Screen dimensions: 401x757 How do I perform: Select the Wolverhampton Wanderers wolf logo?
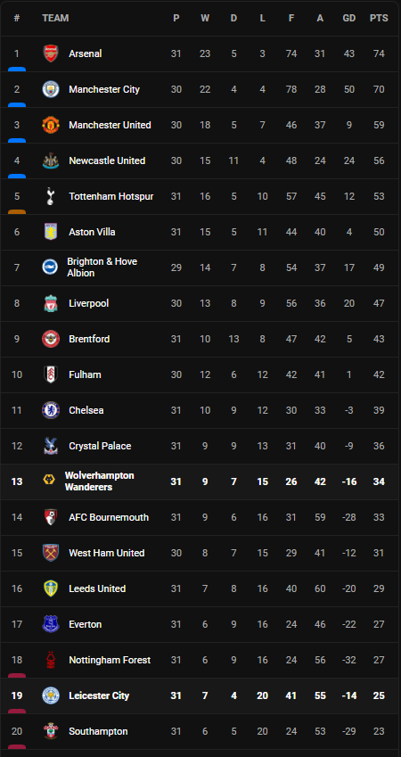[x=49, y=480]
